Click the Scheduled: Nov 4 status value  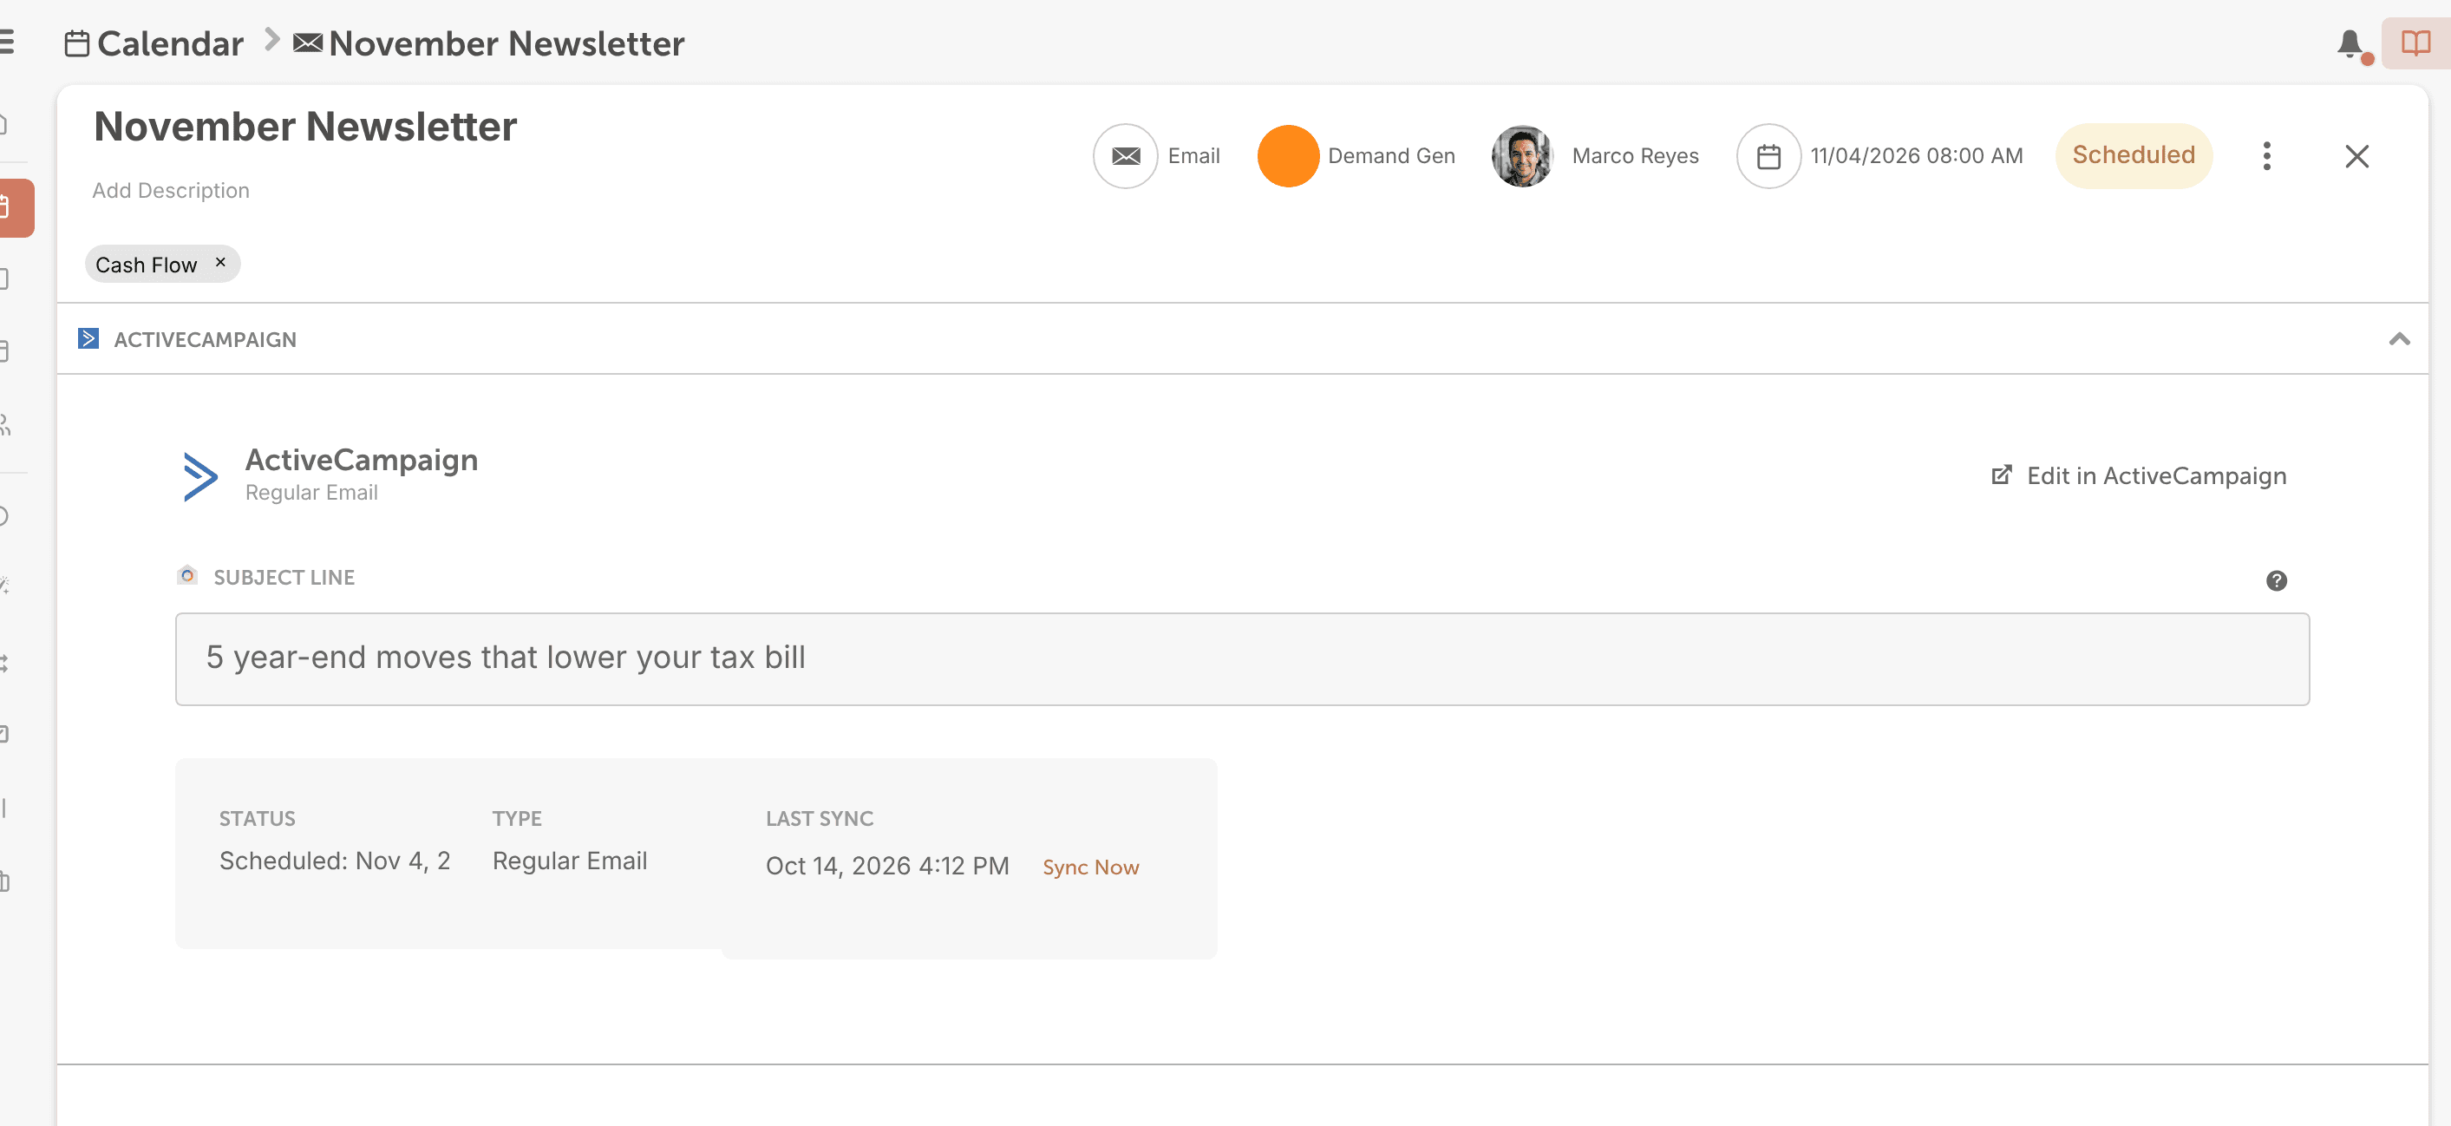click(334, 861)
